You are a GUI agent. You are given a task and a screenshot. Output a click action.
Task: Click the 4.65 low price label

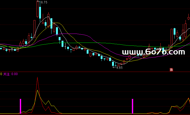pos(119,67)
